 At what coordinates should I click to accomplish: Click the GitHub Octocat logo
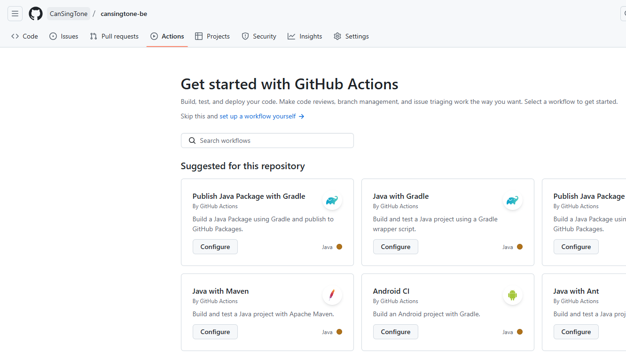tap(36, 14)
